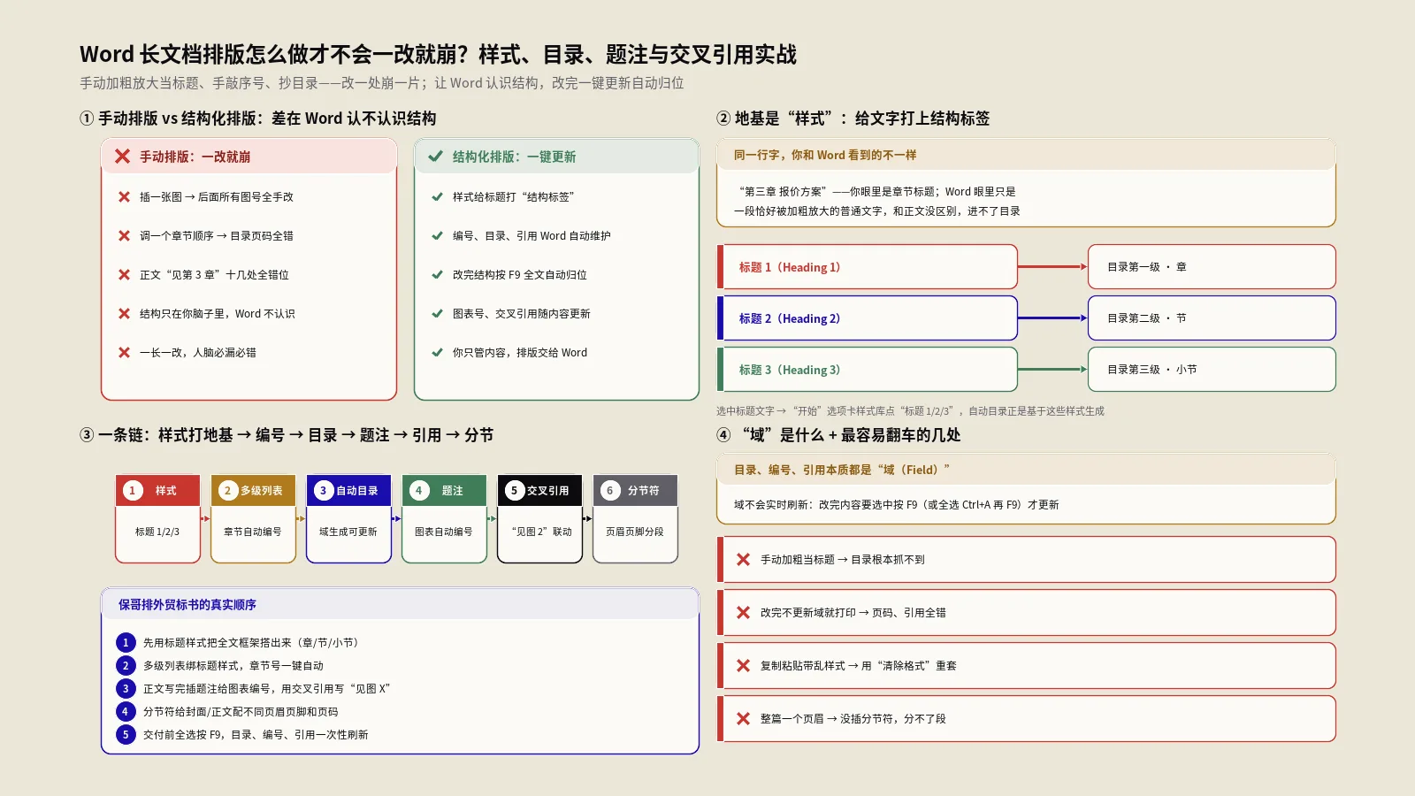
Task: Click the check mark beside 改完结构按 F9
Action: (x=437, y=275)
